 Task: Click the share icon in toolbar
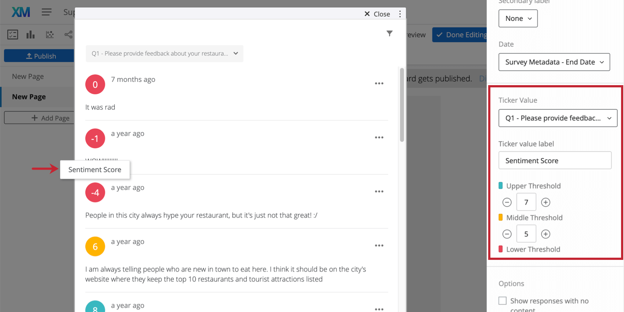pyautogui.click(x=68, y=35)
